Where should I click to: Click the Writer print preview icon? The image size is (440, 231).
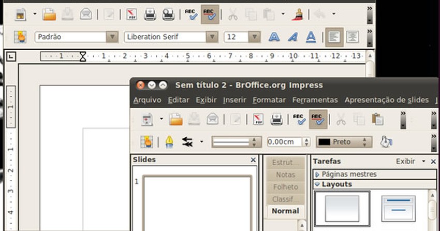[168, 15]
